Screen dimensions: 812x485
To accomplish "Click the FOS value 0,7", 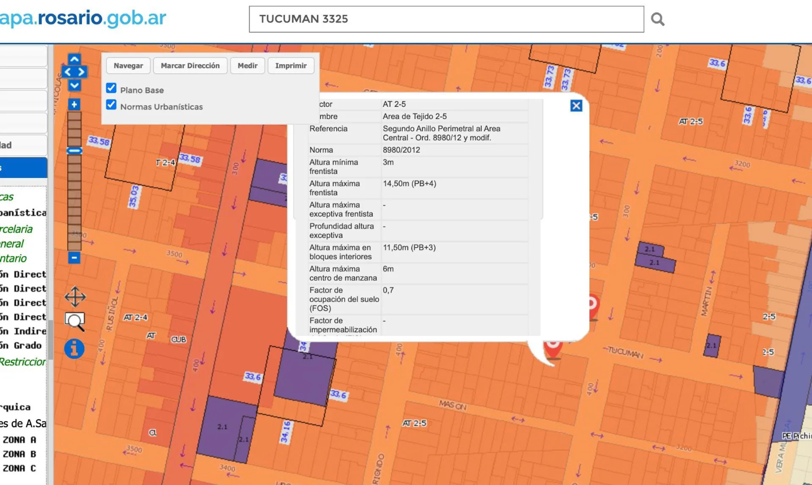I will click(x=388, y=290).
